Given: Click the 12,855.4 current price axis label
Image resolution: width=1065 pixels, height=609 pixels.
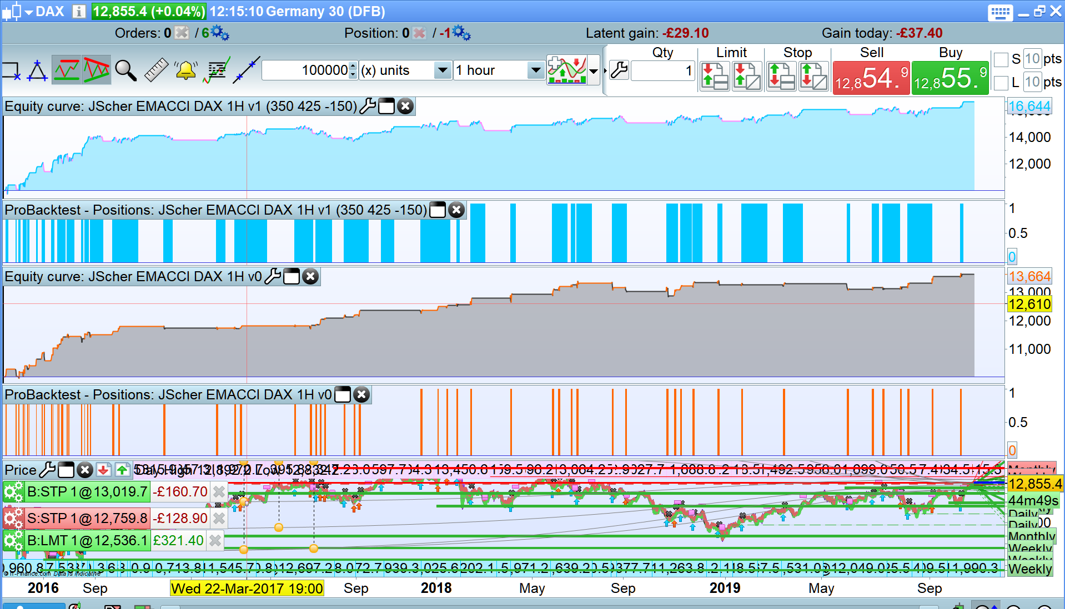Looking at the screenshot, I should pyautogui.click(x=1034, y=484).
